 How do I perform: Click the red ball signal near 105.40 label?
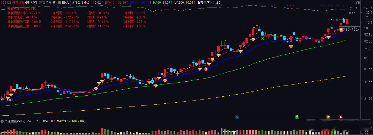coord(341,30)
